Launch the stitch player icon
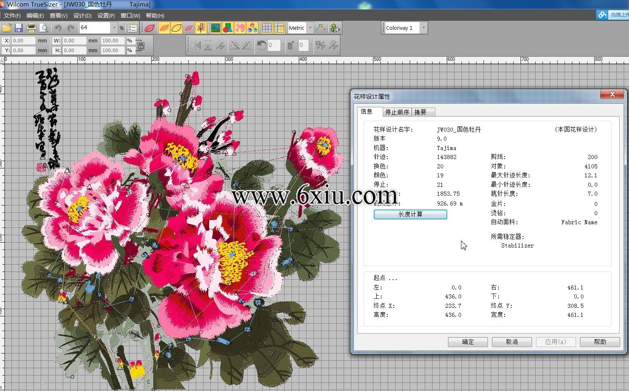 pyautogui.click(x=335, y=28)
